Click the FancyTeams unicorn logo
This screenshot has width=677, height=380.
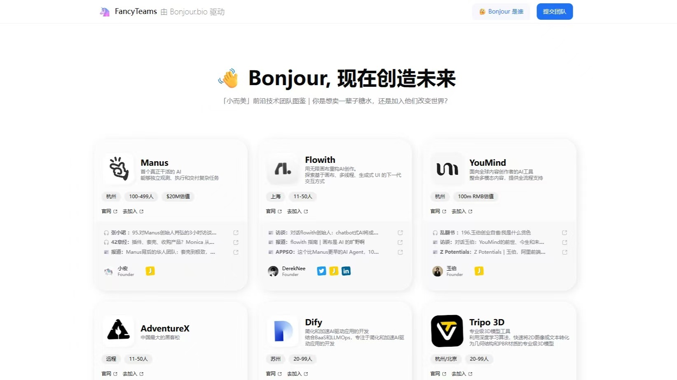105,12
